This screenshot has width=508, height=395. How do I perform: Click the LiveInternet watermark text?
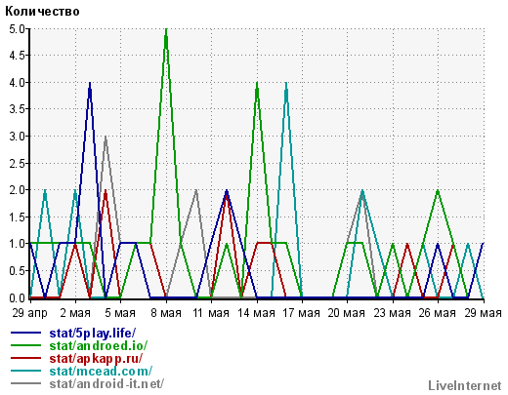(x=465, y=385)
